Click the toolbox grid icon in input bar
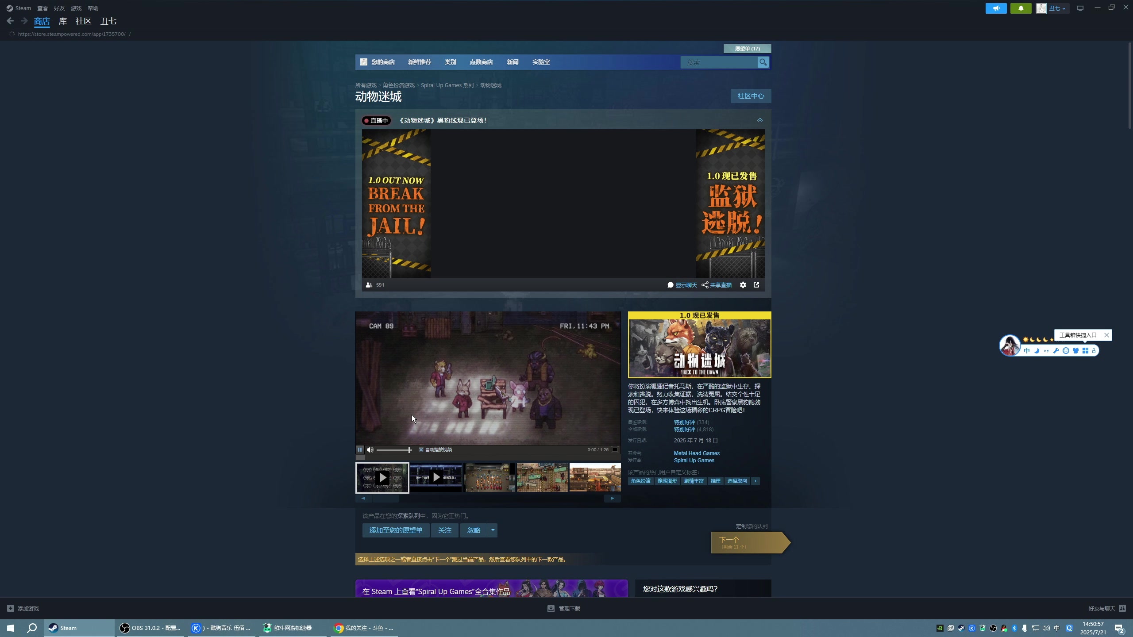Viewport: 1133px width, 637px height. [x=1085, y=351]
